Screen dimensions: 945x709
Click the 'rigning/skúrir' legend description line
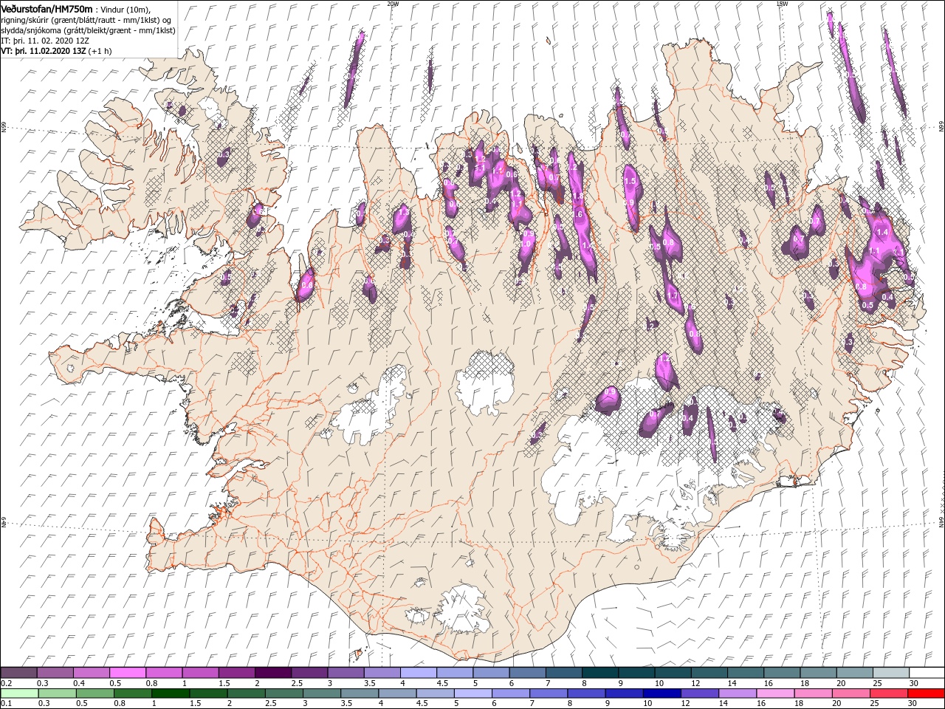tap(85, 19)
